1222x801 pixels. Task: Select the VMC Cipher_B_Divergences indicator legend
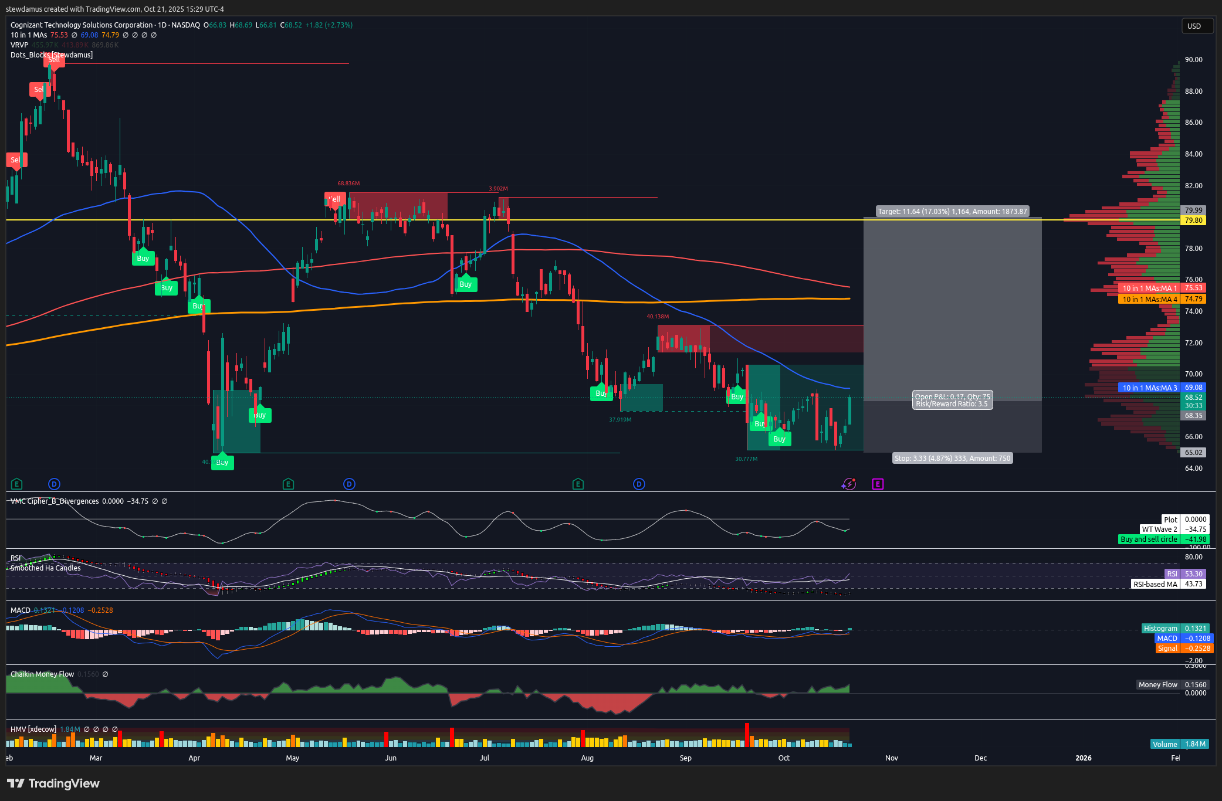point(55,501)
